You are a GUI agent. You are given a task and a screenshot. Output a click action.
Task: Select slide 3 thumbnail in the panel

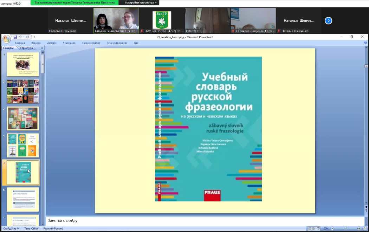(x=23, y=118)
